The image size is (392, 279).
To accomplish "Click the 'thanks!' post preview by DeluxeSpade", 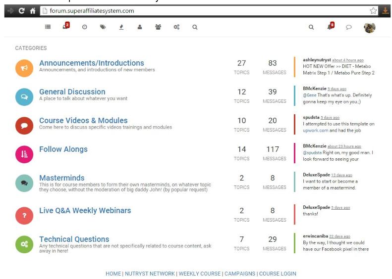I will pos(310,214).
